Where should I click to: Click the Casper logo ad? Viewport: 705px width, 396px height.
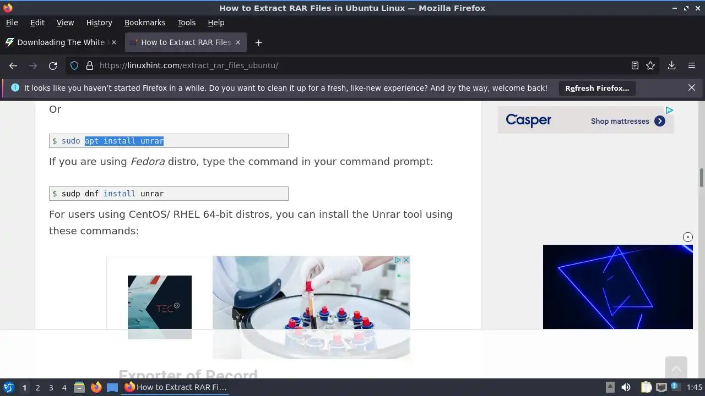[x=529, y=120]
